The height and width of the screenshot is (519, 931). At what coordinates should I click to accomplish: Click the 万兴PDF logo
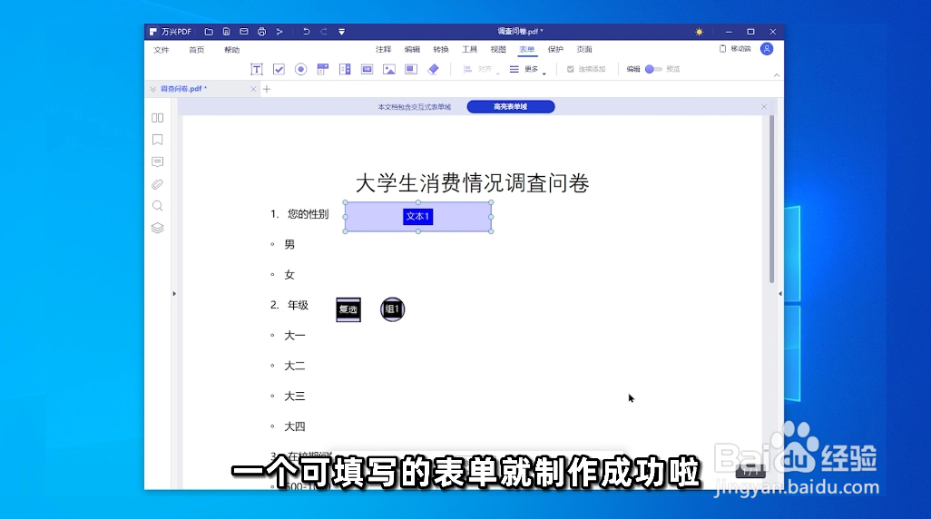click(x=171, y=32)
